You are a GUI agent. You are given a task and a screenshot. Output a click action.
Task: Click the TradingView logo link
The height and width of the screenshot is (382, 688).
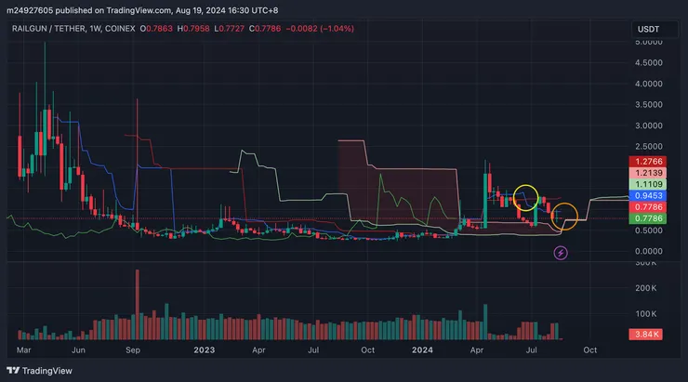click(x=39, y=371)
